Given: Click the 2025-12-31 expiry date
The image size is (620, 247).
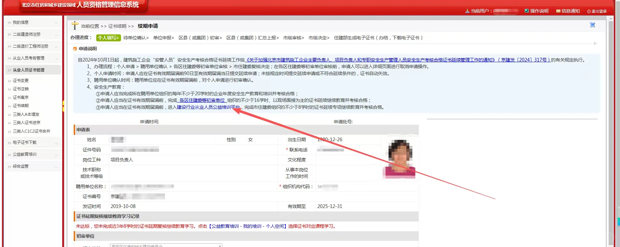Looking at the screenshot, I should coord(330,206).
